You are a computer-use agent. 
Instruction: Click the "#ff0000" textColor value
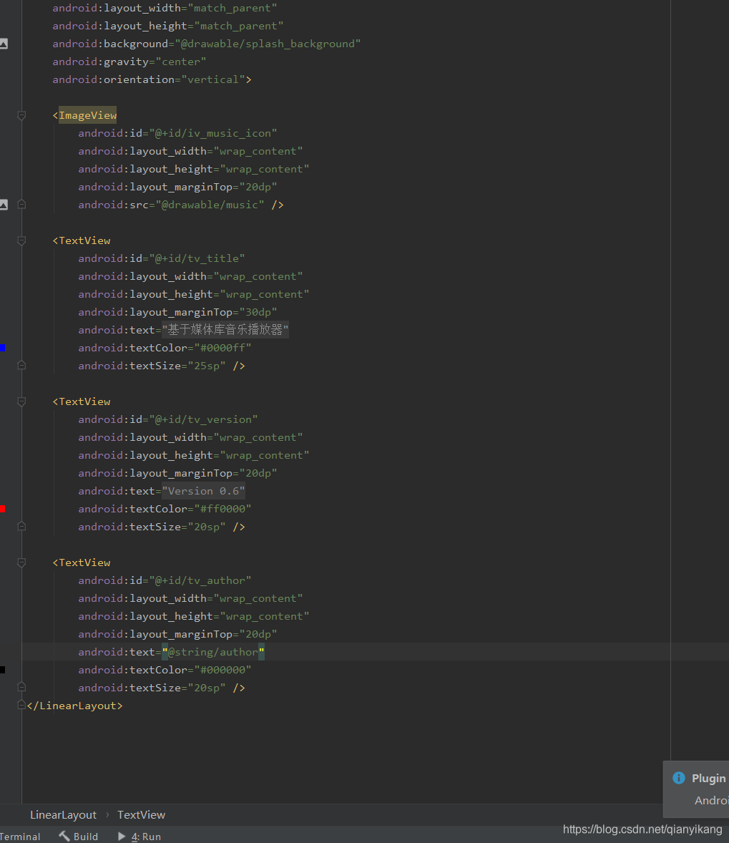pyautogui.click(x=222, y=509)
